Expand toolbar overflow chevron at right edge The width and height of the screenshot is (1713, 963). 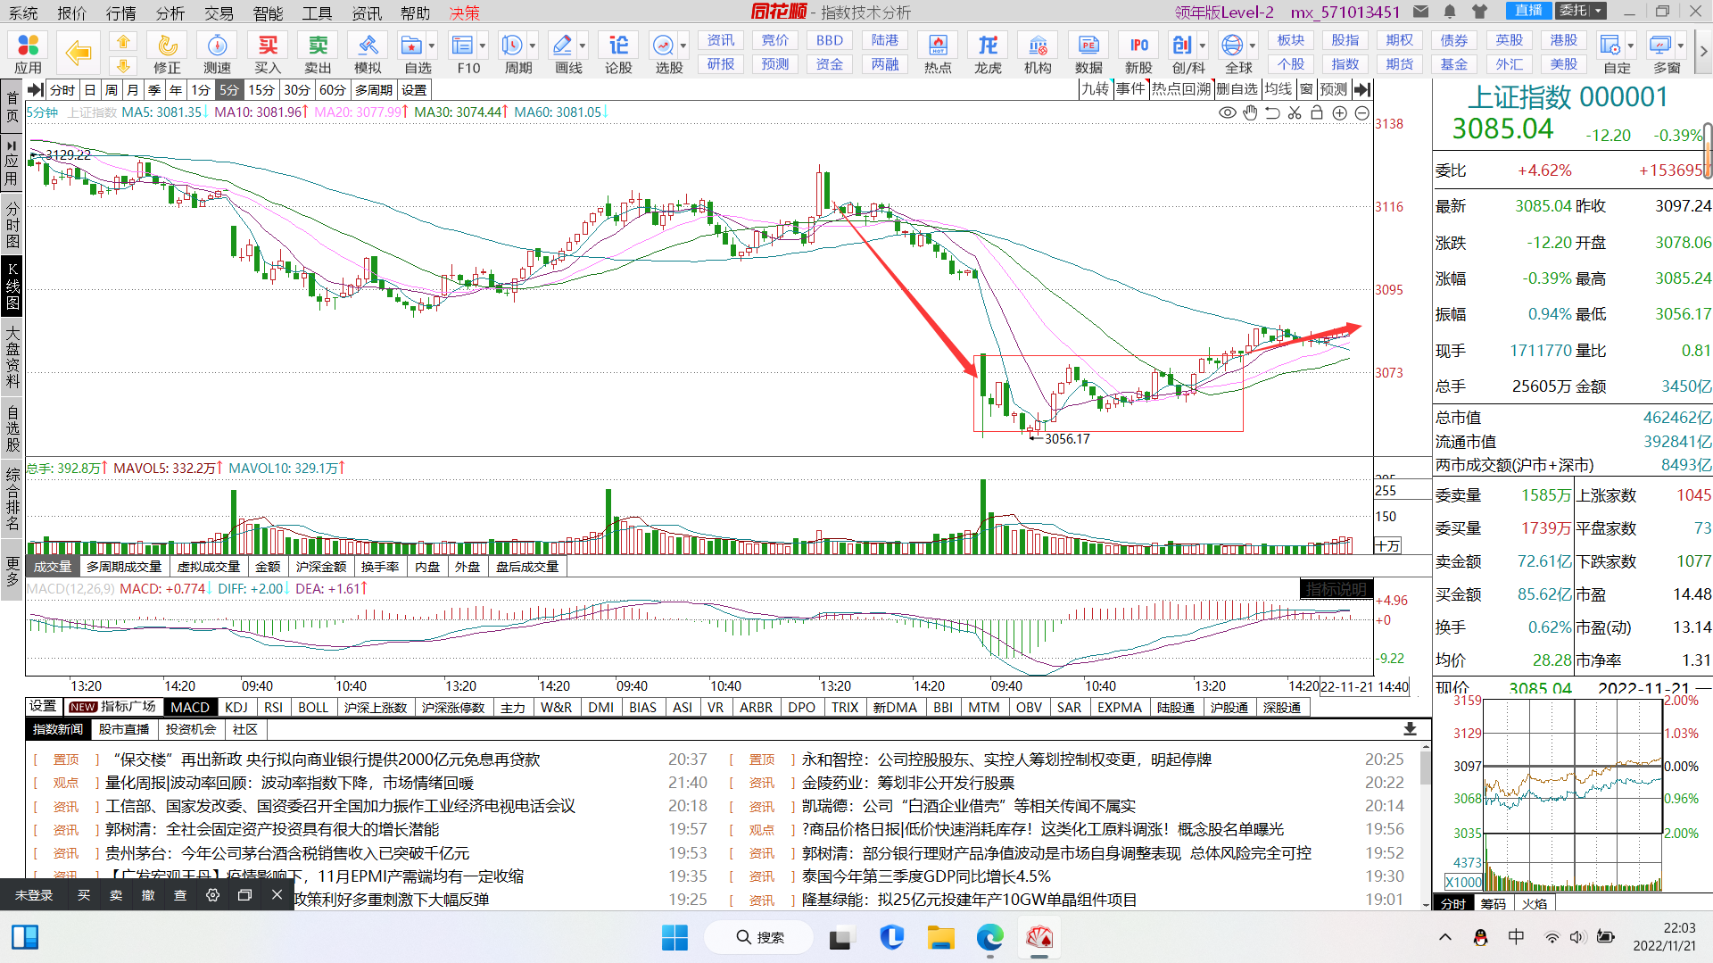tap(1702, 52)
